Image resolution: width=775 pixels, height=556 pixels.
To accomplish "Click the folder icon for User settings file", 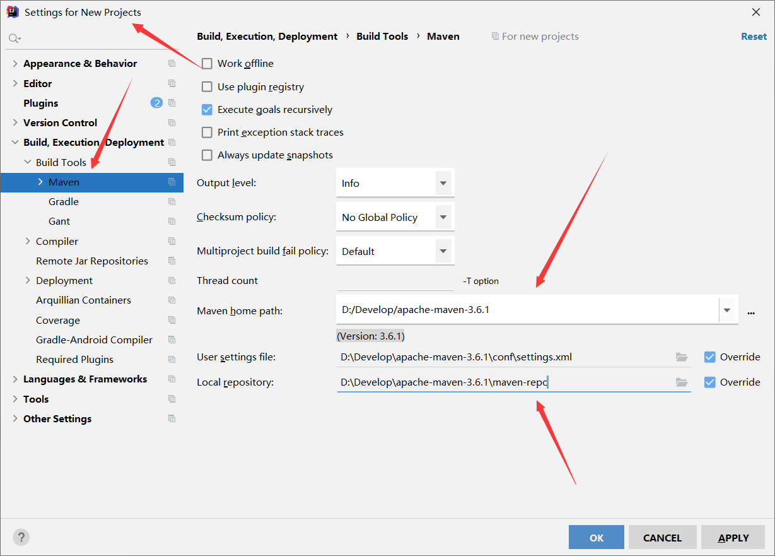I will pos(681,357).
